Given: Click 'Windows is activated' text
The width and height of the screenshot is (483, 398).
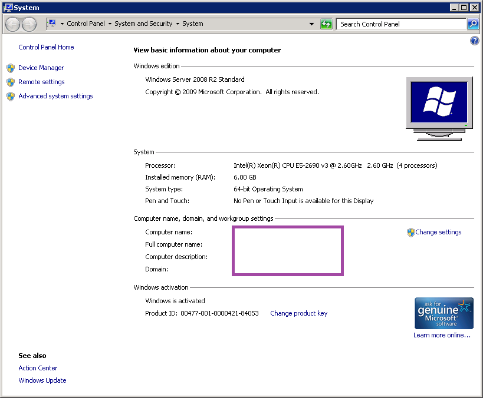Looking at the screenshot, I should tap(175, 301).
